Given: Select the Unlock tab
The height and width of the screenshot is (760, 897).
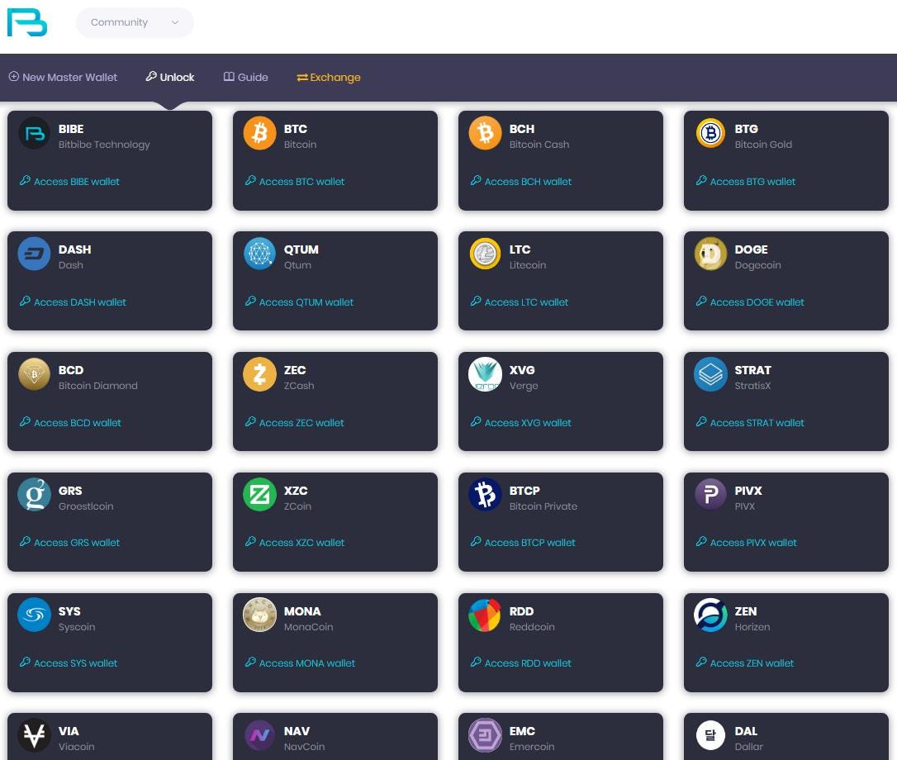Looking at the screenshot, I should coord(170,77).
